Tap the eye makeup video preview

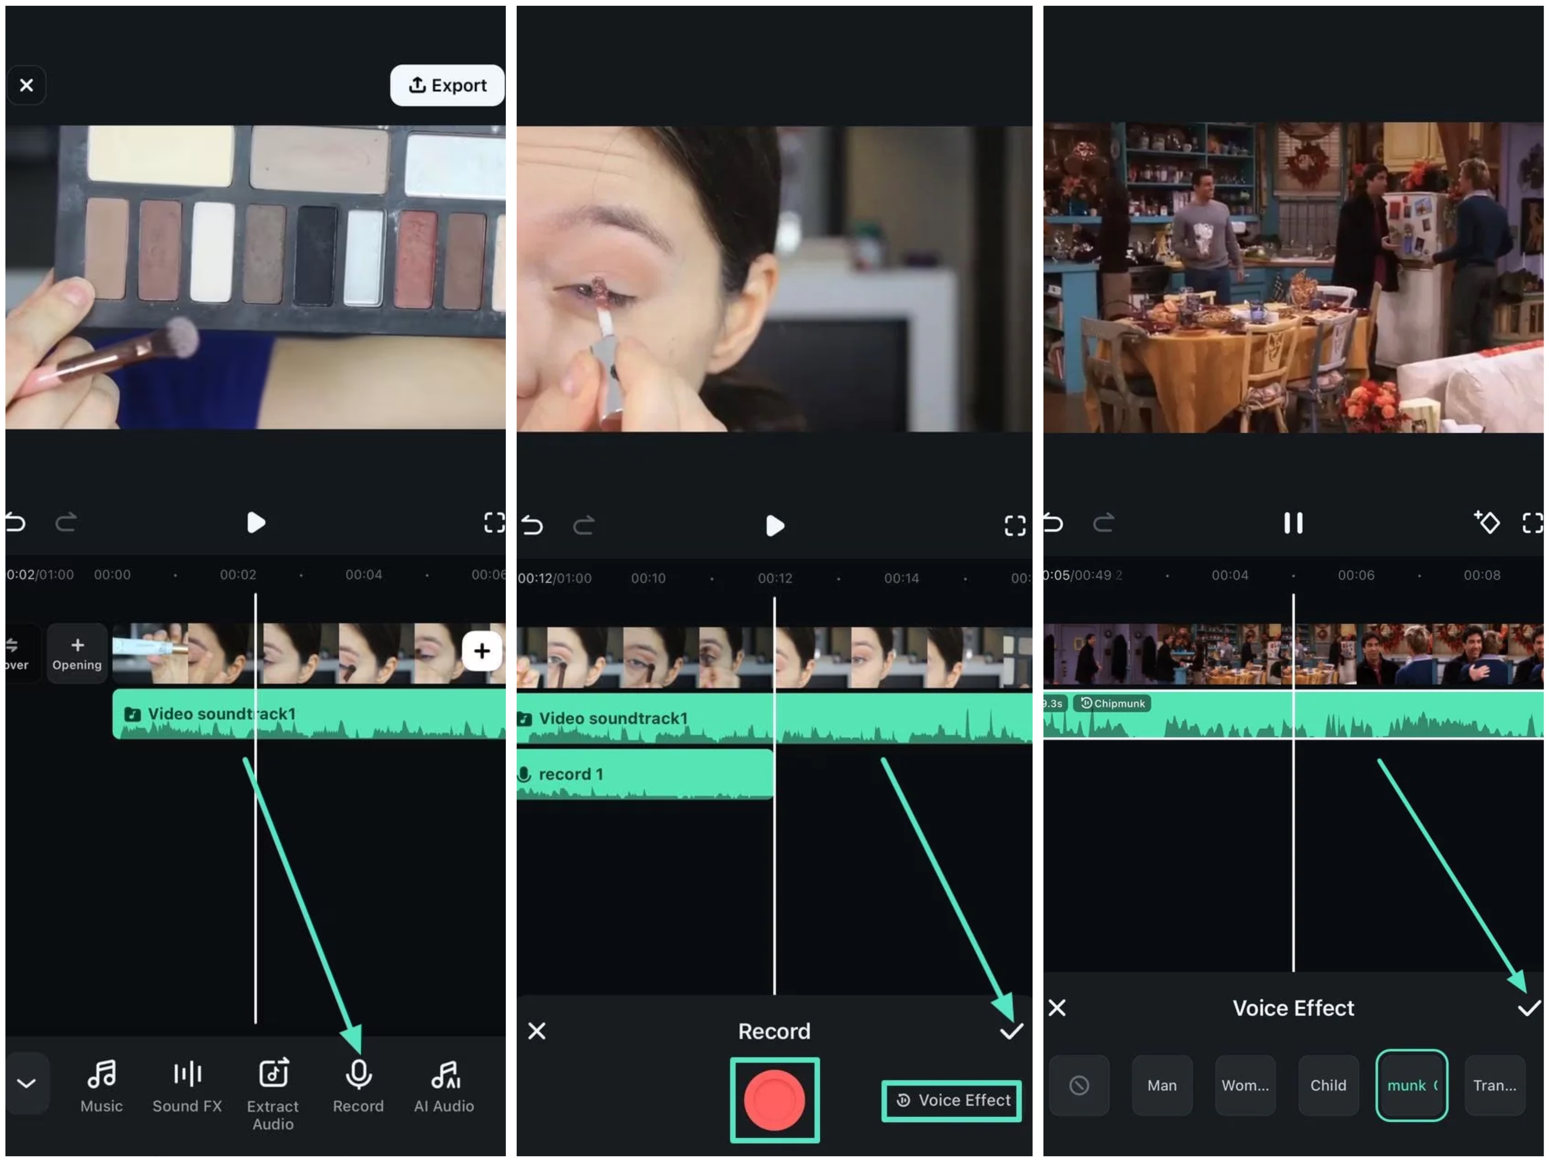775,279
